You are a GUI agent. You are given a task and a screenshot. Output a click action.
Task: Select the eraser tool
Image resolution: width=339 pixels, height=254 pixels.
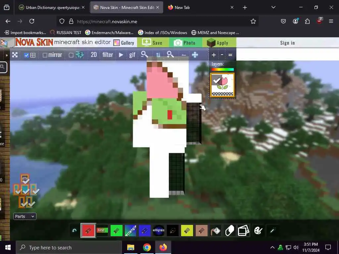[x=229, y=231]
